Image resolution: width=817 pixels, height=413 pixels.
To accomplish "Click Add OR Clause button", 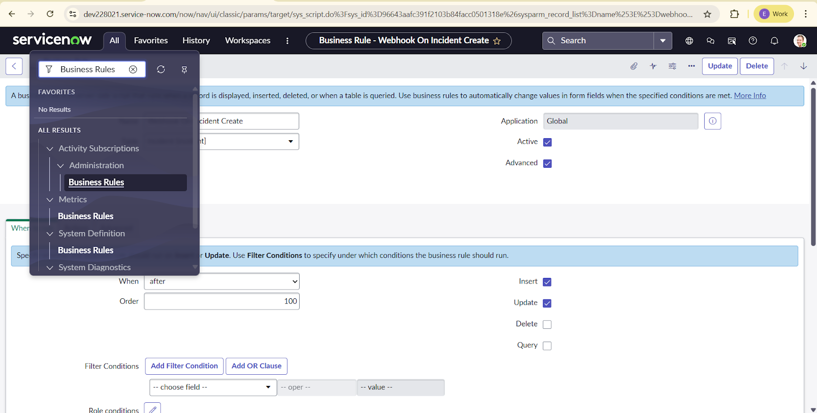I will pyautogui.click(x=256, y=366).
